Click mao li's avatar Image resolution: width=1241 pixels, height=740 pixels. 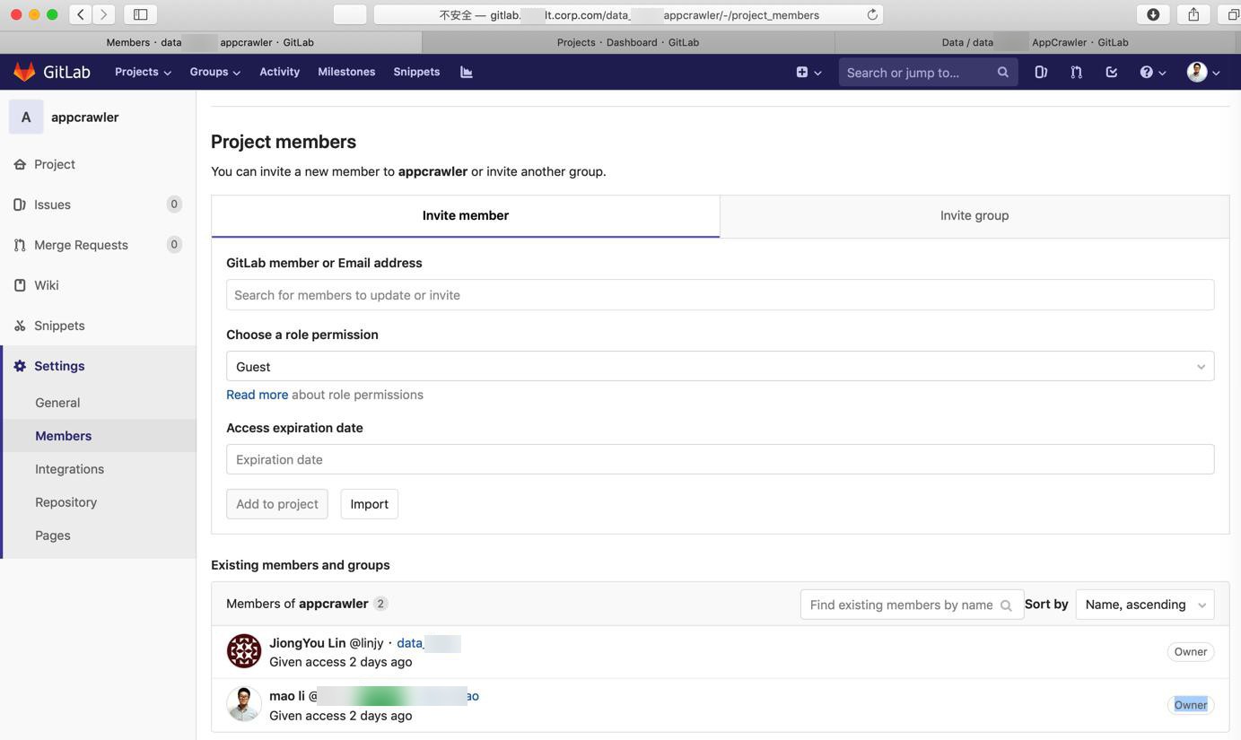tap(244, 704)
